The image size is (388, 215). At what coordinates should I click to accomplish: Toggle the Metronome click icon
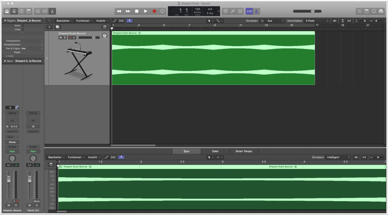click(x=257, y=11)
